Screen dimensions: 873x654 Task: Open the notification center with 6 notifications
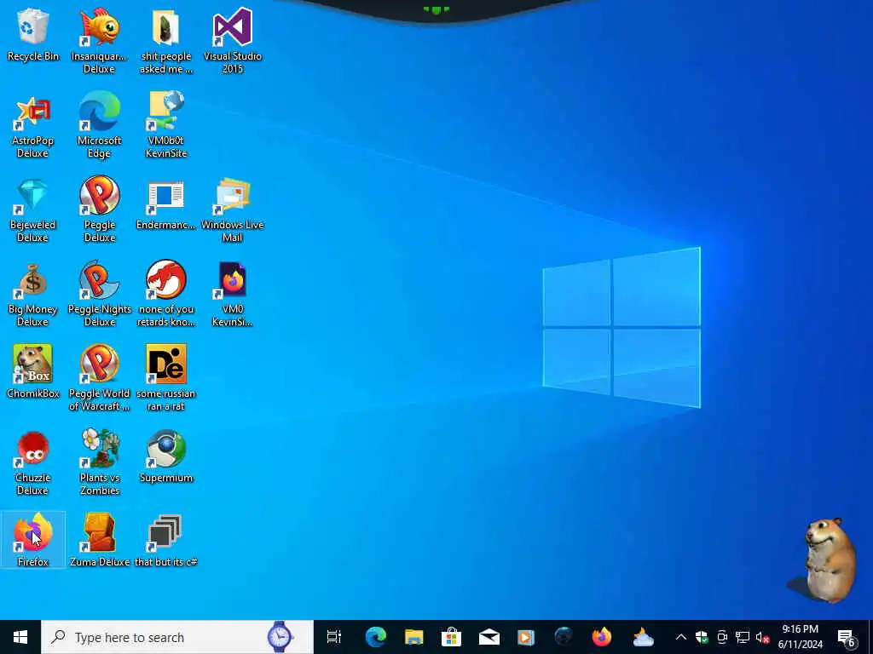846,637
